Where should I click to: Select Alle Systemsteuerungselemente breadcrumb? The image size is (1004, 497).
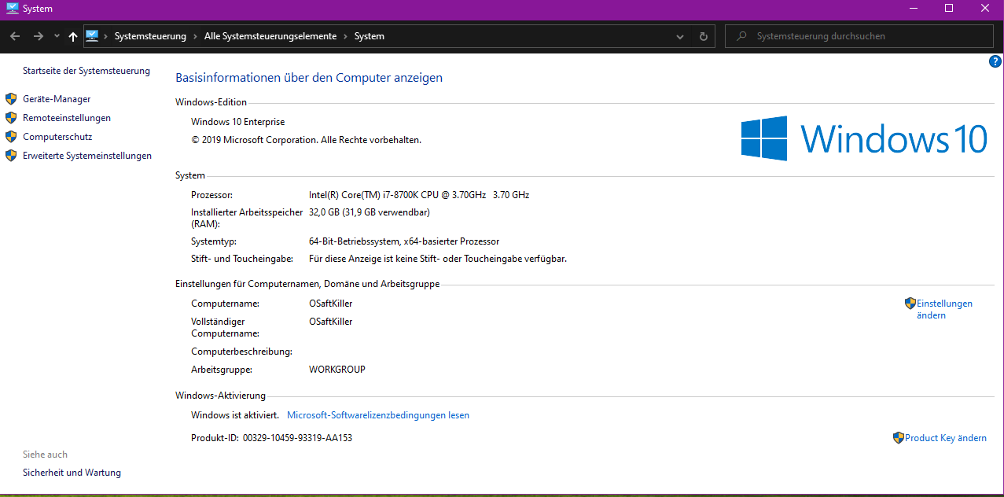point(270,36)
